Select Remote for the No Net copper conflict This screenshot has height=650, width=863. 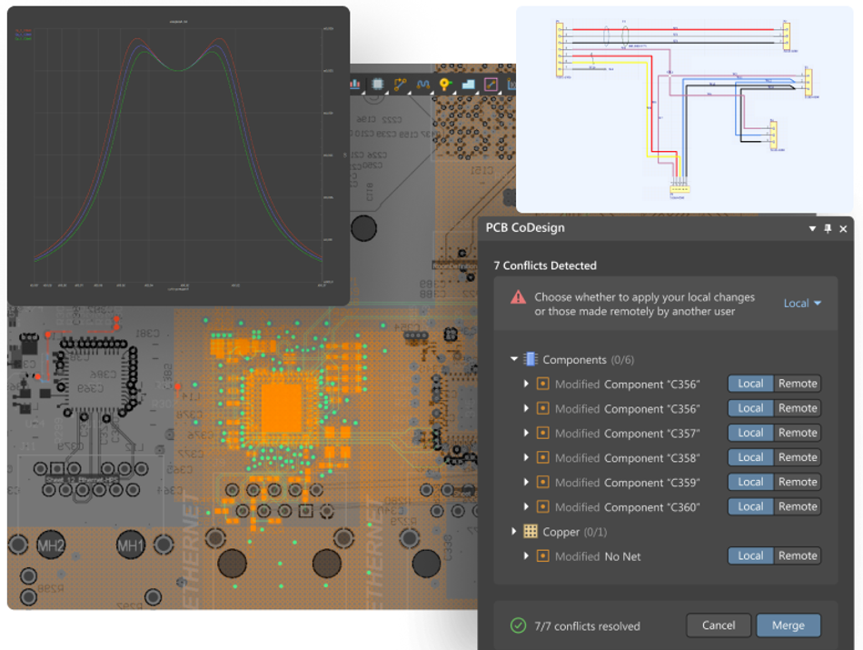[796, 555]
